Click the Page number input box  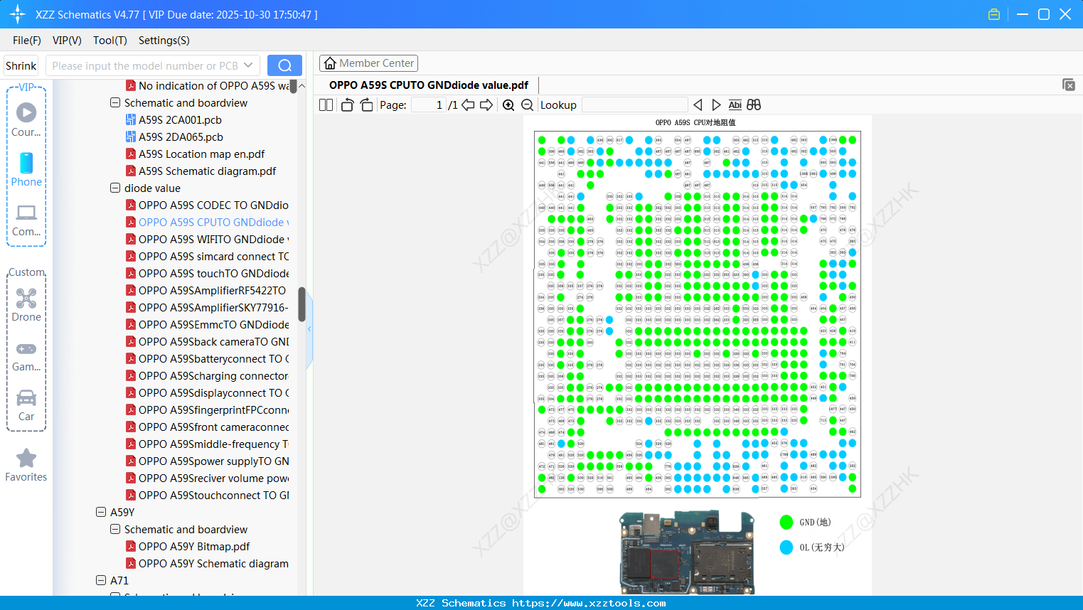[429, 105]
